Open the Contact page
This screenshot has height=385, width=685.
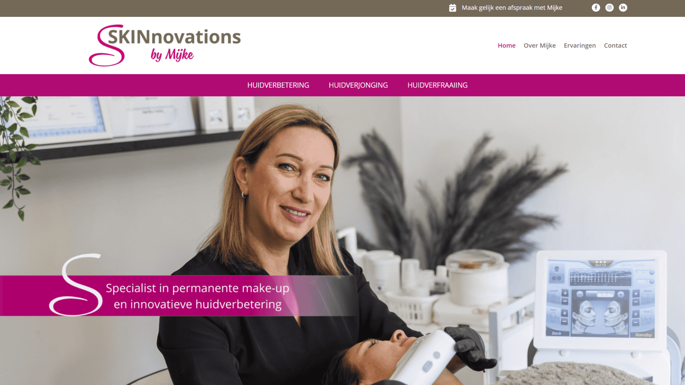pos(615,46)
